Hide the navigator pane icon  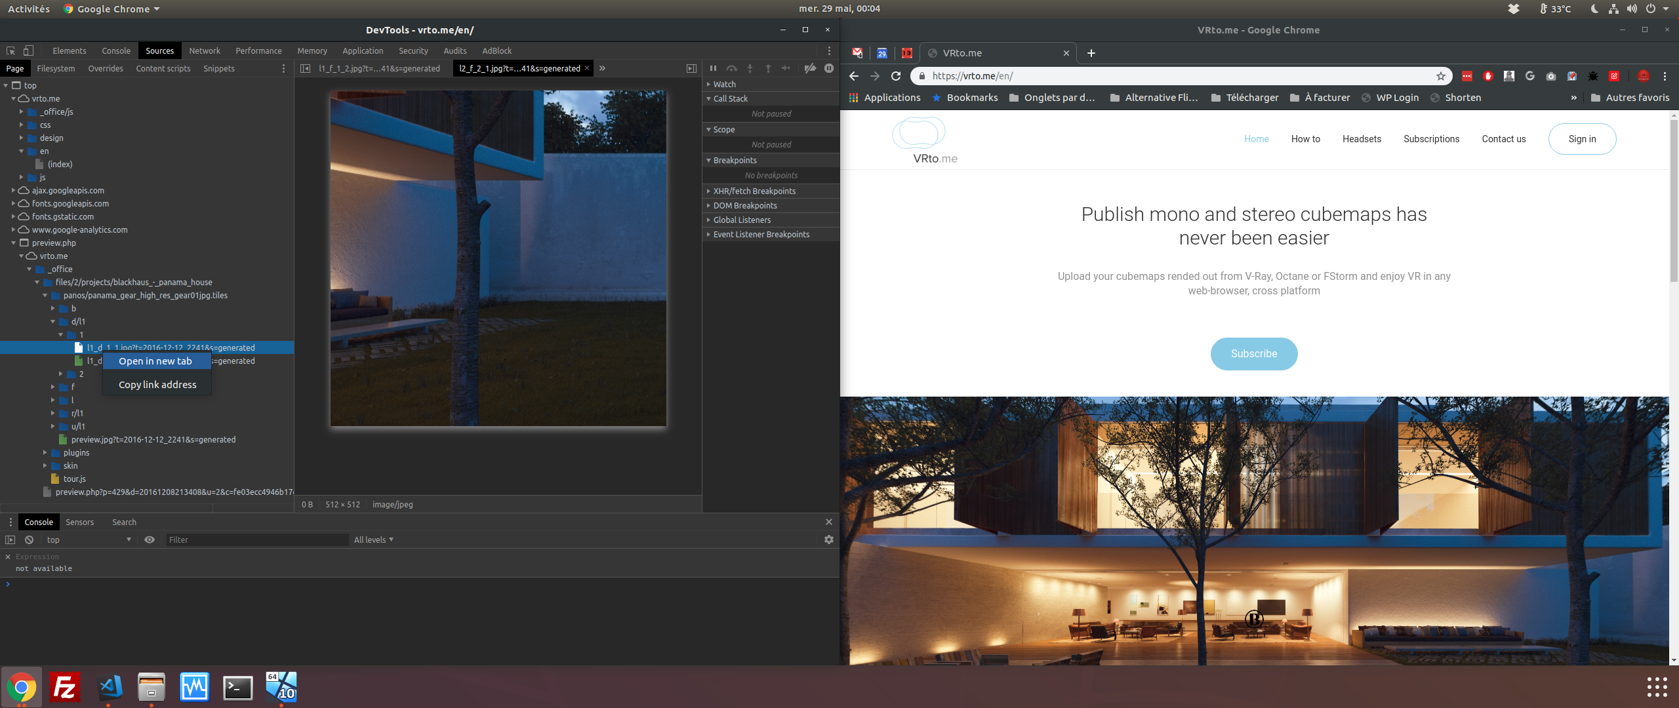click(305, 68)
